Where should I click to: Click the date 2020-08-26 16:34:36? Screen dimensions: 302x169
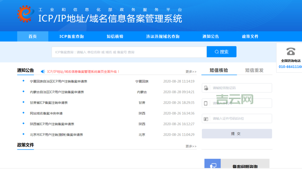[179, 114]
